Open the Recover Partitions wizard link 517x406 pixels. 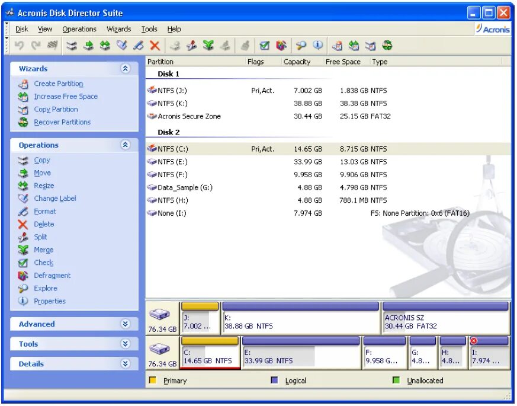tap(62, 123)
